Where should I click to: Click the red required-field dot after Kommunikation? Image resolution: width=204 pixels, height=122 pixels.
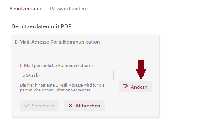pyautogui.click(x=92, y=66)
